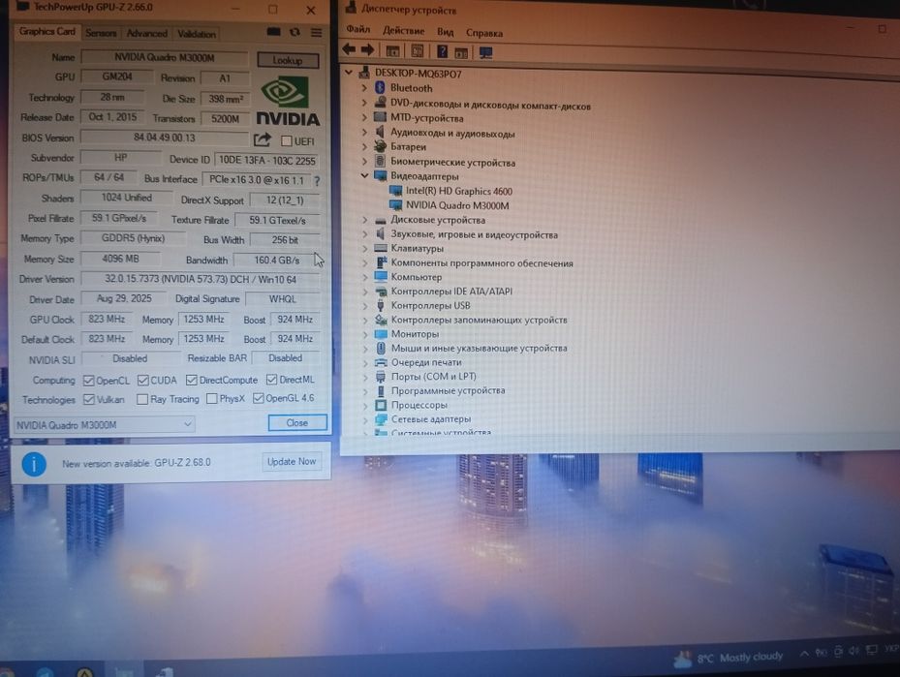Toggle the Ray Tracing checkbox
Screen dimensions: 900x677
(142, 399)
